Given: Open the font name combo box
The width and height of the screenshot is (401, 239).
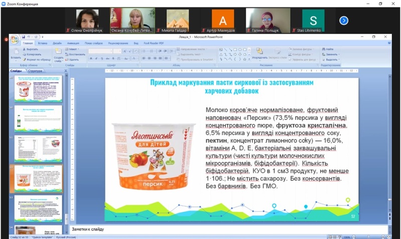Looking at the screenshot, I should coord(100,51).
